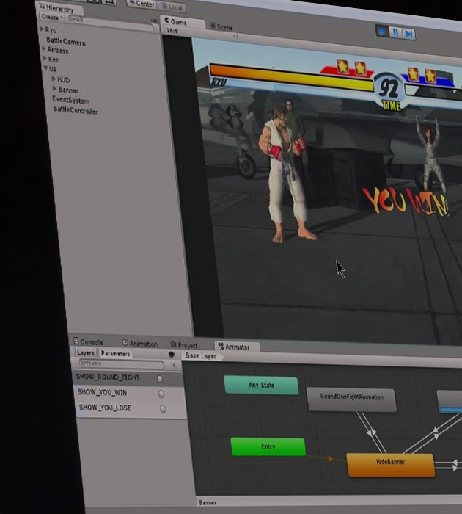
Task: Add a parameter with the plus button
Action: [175, 366]
